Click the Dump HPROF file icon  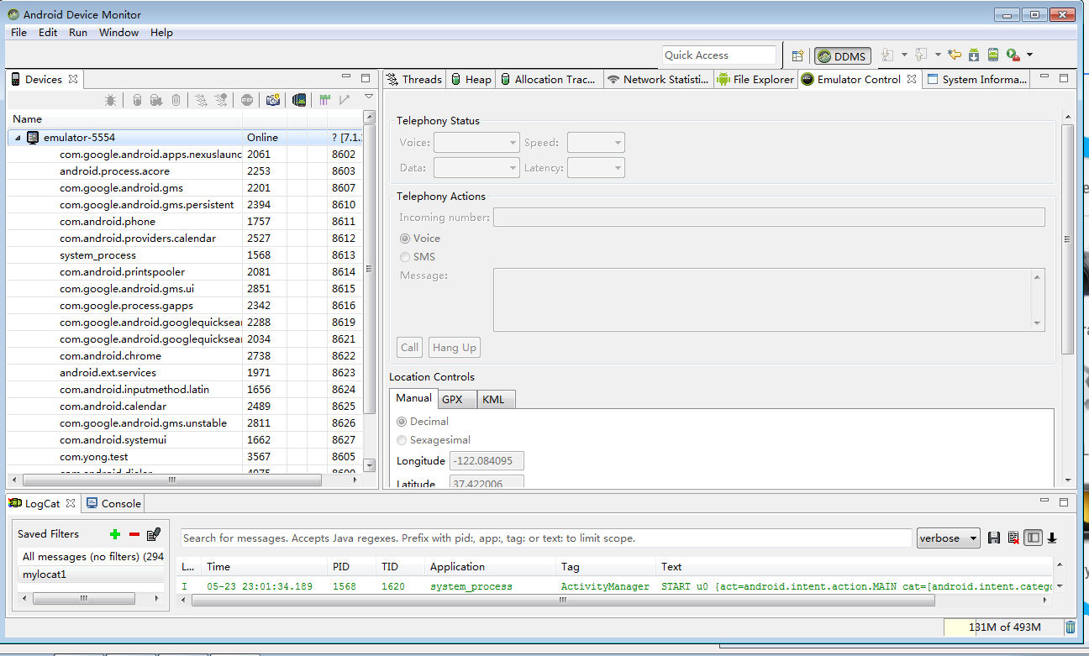pyautogui.click(x=156, y=100)
